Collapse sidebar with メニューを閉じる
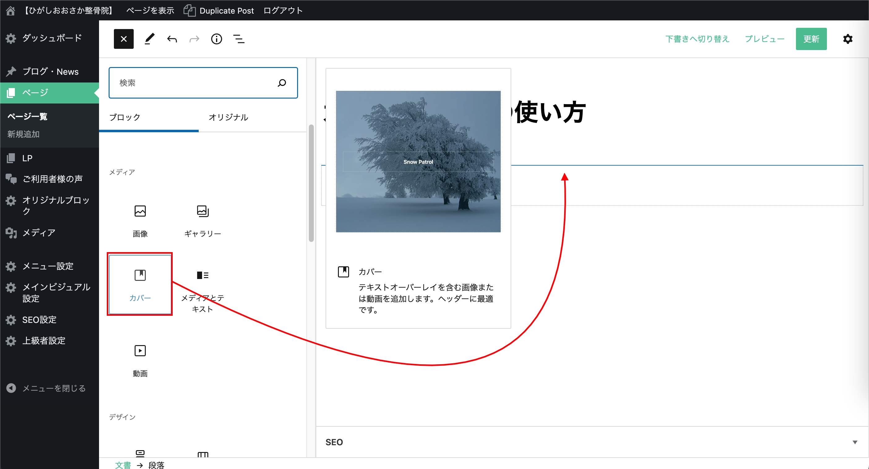The height and width of the screenshot is (469, 869). coord(47,388)
